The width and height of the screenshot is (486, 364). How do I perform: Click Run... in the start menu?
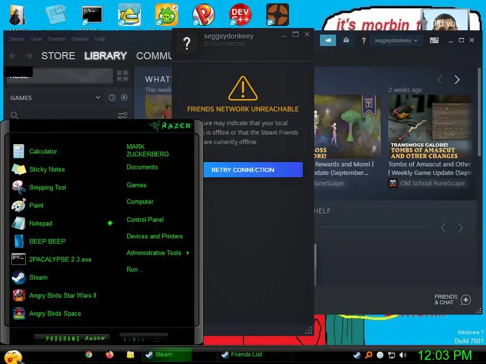(x=135, y=269)
